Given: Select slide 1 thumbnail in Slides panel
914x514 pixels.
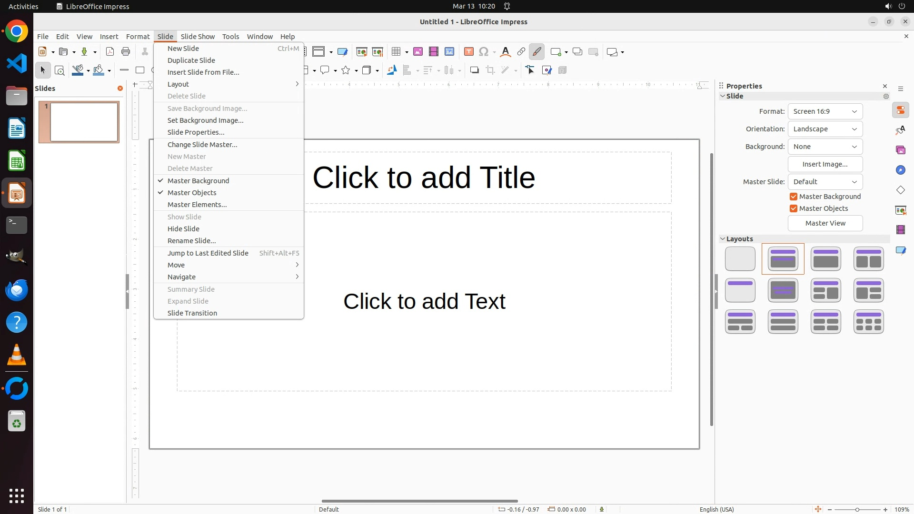Looking at the screenshot, I should (x=84, y=122).
